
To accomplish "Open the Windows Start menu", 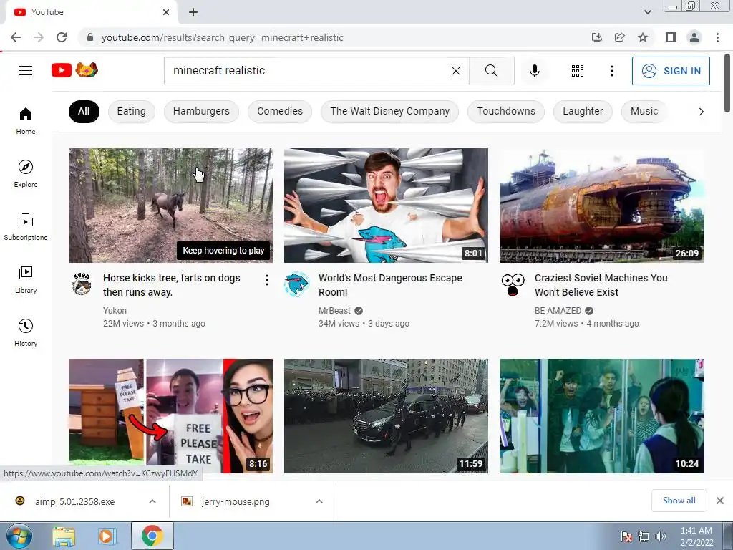I will [x=19, y=536].
